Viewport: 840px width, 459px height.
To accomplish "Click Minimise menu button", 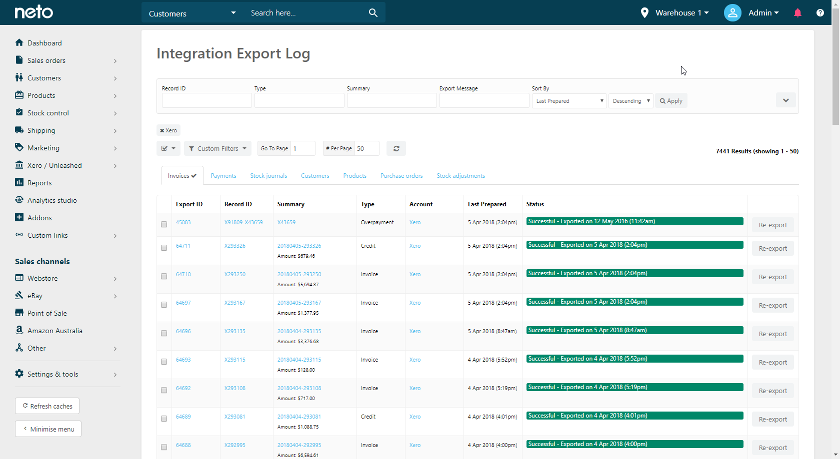I will click(x=48, y=429).
